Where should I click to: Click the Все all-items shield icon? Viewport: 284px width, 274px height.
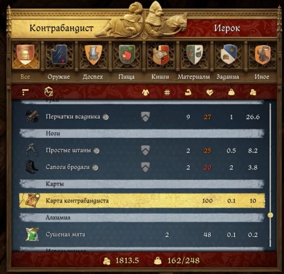26,55
